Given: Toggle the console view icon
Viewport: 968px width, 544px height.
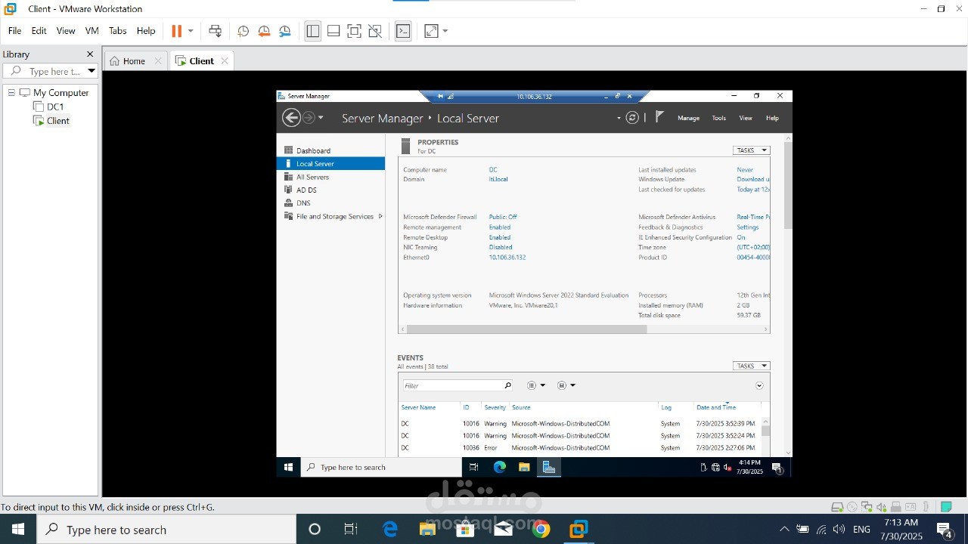Looking at the screenshot, I should point(403,31).
